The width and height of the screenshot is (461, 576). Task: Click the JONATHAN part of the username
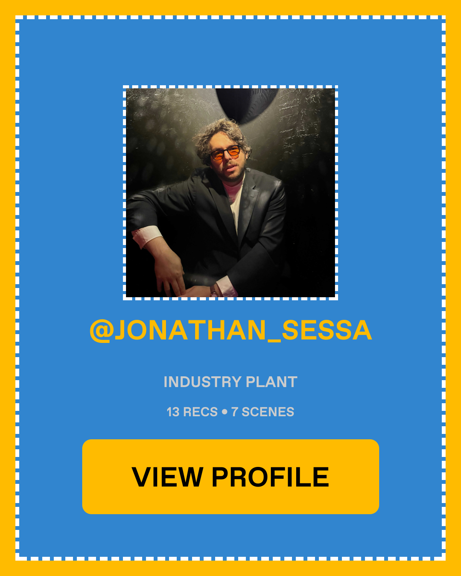(191, 331)
